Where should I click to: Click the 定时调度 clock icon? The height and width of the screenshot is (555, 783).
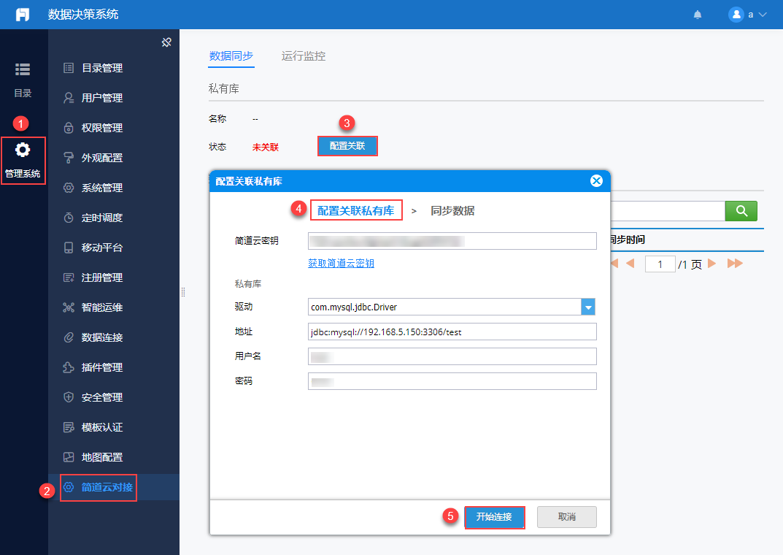[x=69, y=218]
